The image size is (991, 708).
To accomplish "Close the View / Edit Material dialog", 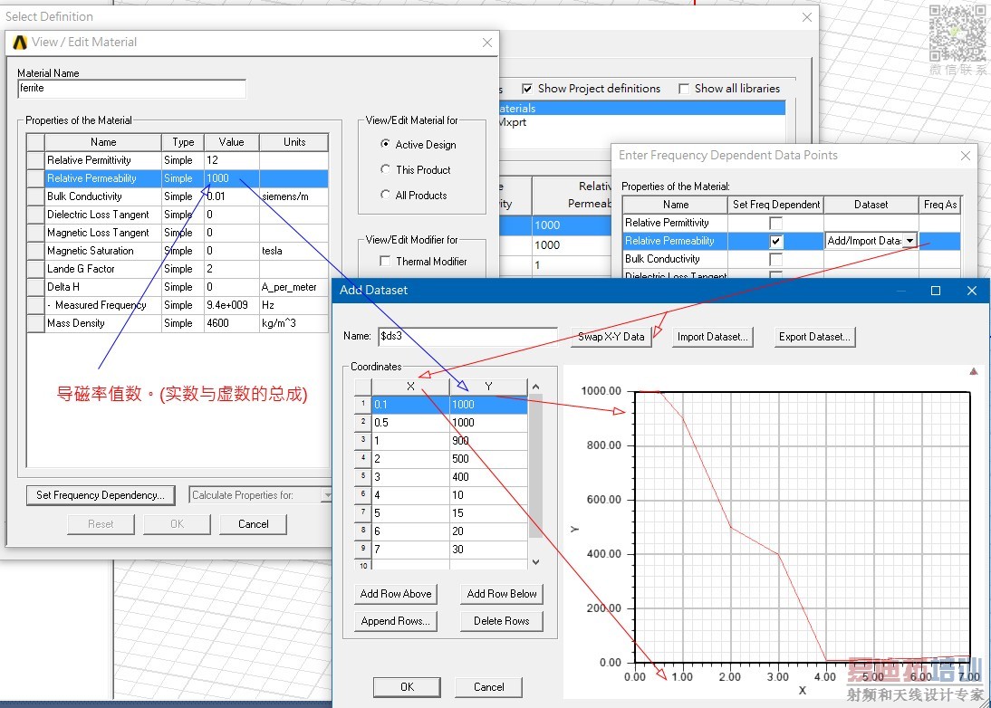I will coord(487,42).
